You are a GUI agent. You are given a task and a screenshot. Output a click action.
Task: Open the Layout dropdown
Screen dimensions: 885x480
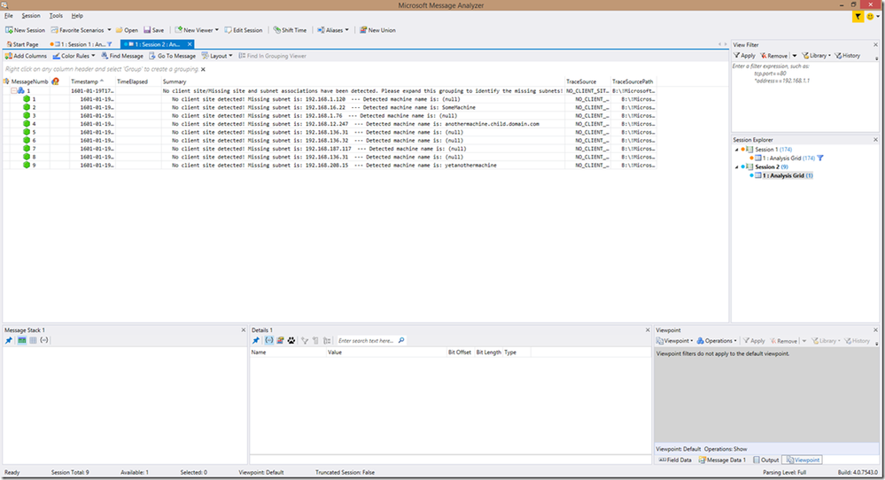pyautogui.click(x=217, y=56)
